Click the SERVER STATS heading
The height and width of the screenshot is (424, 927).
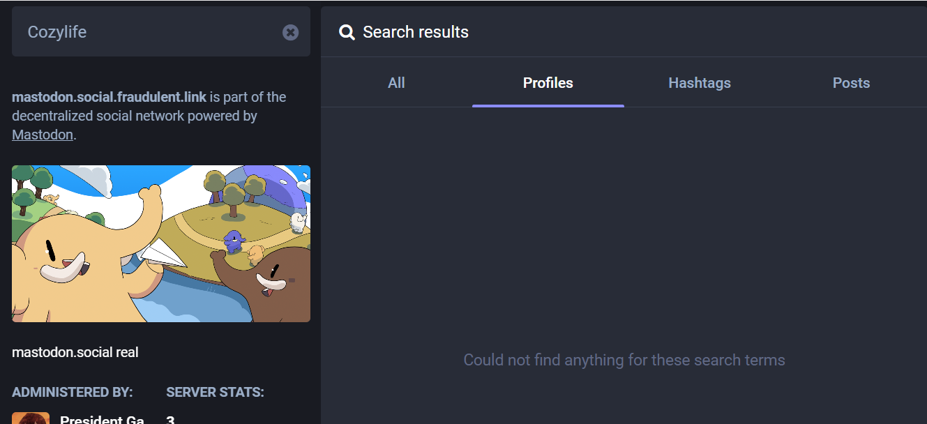[215, 392]
